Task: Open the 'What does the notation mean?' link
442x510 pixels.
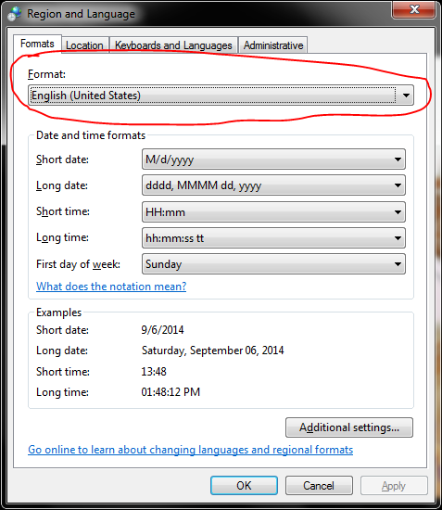Action: [111, 287]
